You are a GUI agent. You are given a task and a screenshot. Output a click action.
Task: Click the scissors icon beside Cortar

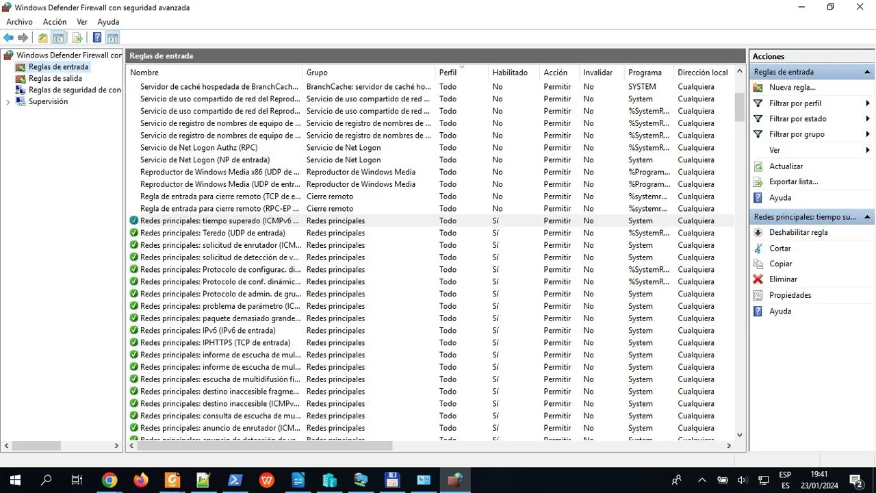pyautogui.click(x=758, y=248)
